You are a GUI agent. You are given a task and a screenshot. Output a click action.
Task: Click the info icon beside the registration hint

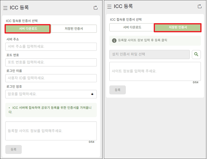click(x=114, y=40)
